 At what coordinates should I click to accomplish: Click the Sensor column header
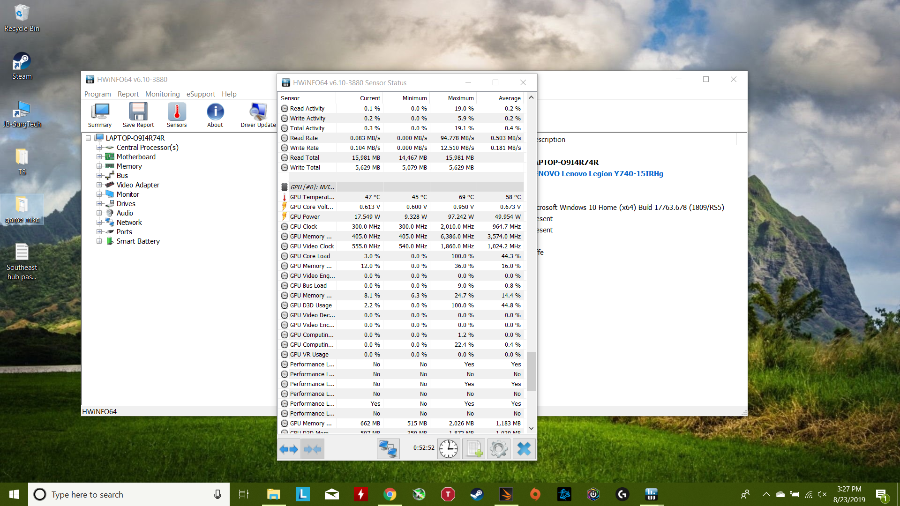point(307,98)
